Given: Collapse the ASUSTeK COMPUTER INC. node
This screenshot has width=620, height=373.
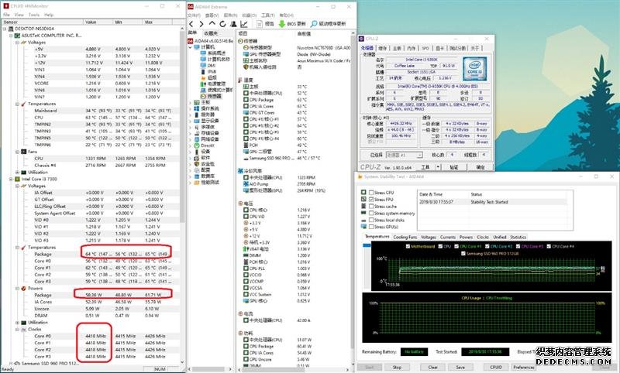Looking at the screenshot, I should pos(12,36).
